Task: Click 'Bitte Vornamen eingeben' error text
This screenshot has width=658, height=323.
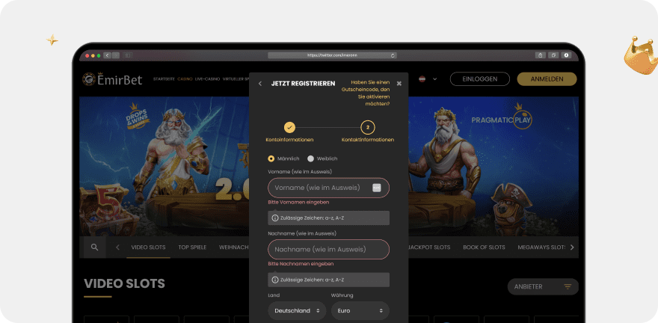Action: pos(298,202)
